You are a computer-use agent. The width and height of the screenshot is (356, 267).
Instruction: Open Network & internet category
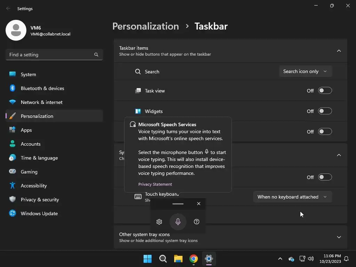click(x=54, y=102)
